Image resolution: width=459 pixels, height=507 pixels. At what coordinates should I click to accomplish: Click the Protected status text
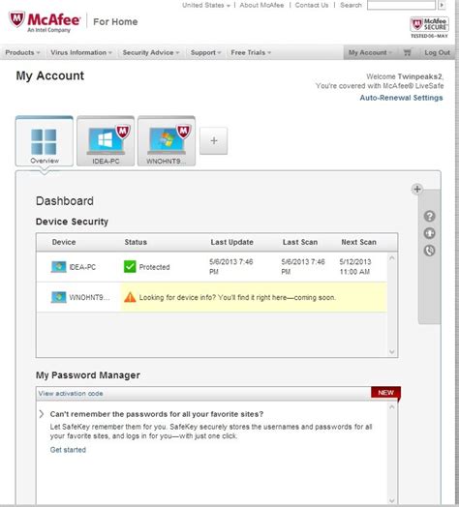(154, 267)
